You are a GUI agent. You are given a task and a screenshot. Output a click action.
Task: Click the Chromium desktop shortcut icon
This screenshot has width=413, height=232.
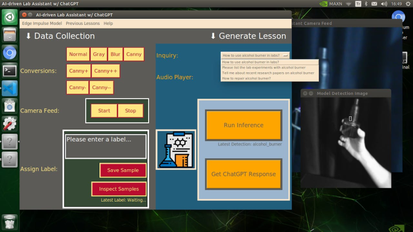(399, 17)
